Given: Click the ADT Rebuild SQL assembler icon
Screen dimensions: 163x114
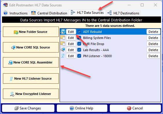Looking at the screenshot, I should pyautogui.click(x=63, y=32).
